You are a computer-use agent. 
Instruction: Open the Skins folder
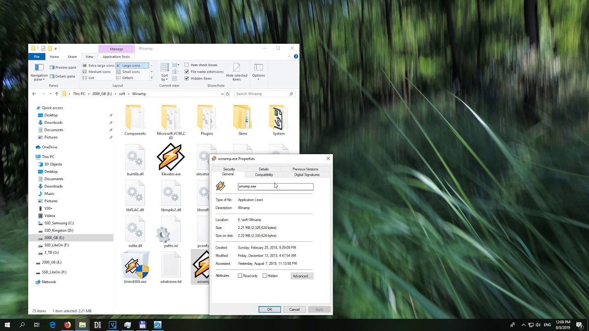tap(243, 118)
